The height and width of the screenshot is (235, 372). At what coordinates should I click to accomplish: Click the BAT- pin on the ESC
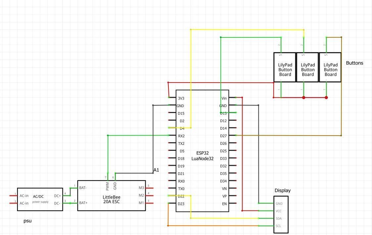point(74,188)
